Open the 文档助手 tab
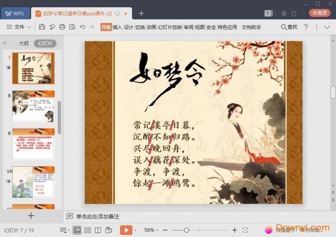Viewport: 336px width, 237px height. (x=252, y=27)
